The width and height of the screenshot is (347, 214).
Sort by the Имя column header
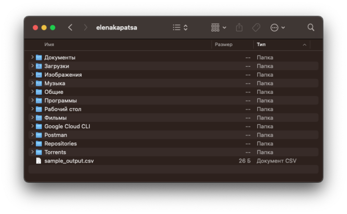click(49, 45)
